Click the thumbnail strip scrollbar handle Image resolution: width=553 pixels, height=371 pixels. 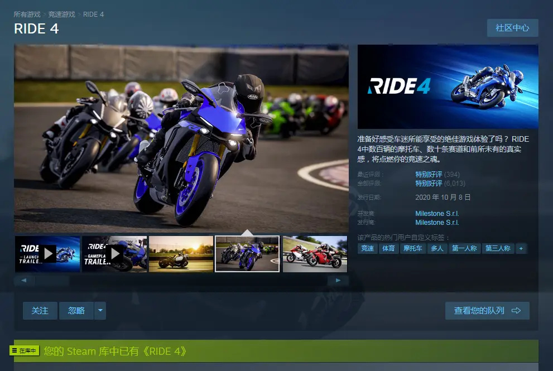click(51, 281)
